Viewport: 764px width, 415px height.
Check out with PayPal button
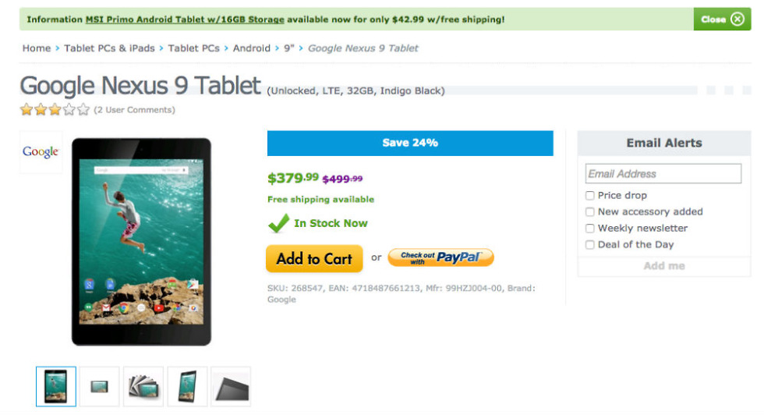tap(440, 257)
